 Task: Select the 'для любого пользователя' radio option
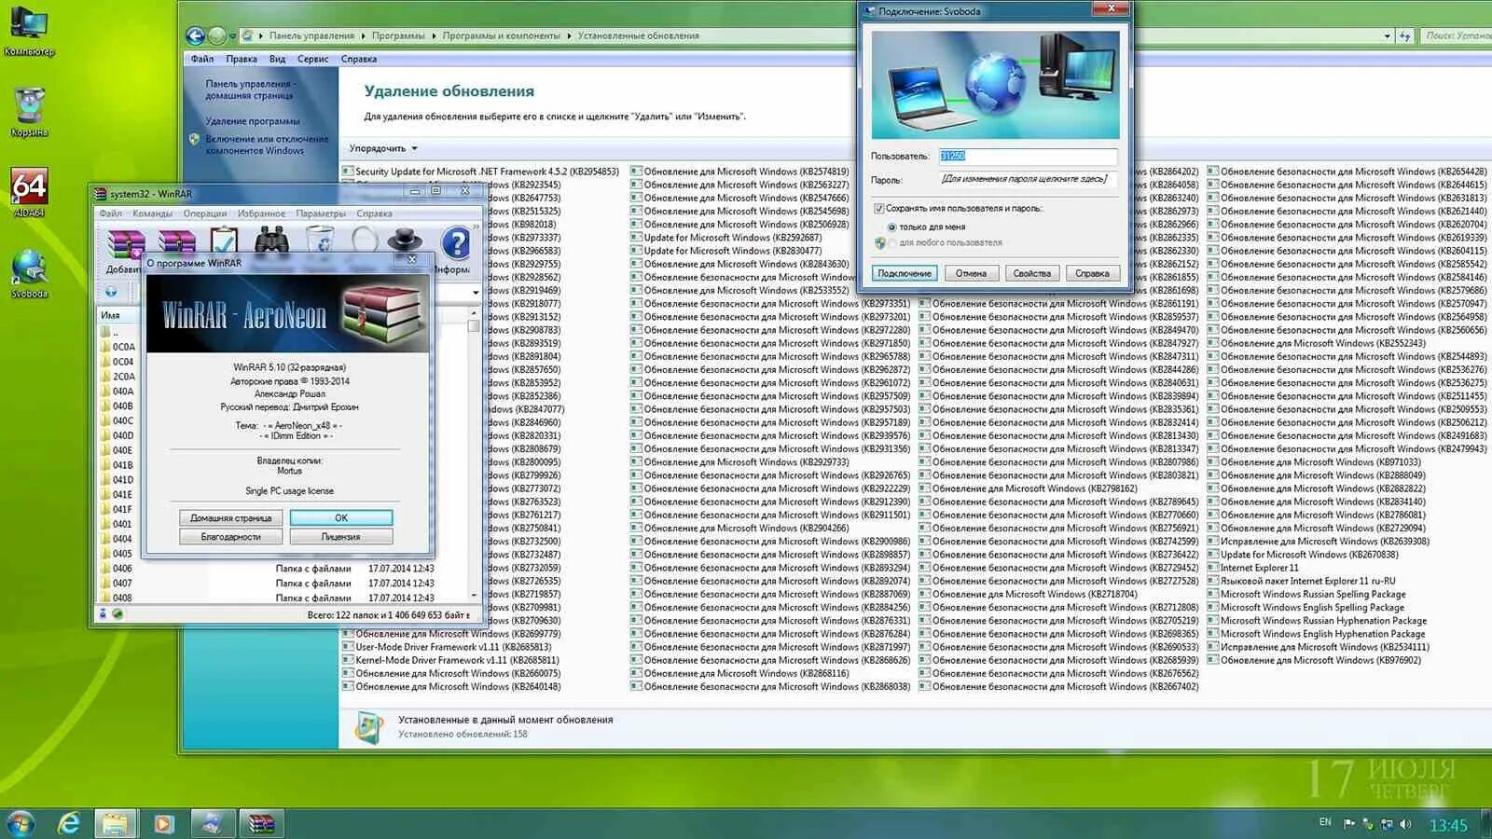click(x=891, y=243)
